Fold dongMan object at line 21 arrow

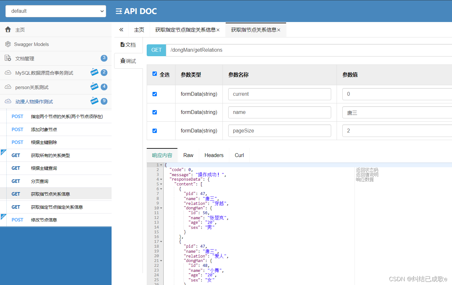coord(161,261)
